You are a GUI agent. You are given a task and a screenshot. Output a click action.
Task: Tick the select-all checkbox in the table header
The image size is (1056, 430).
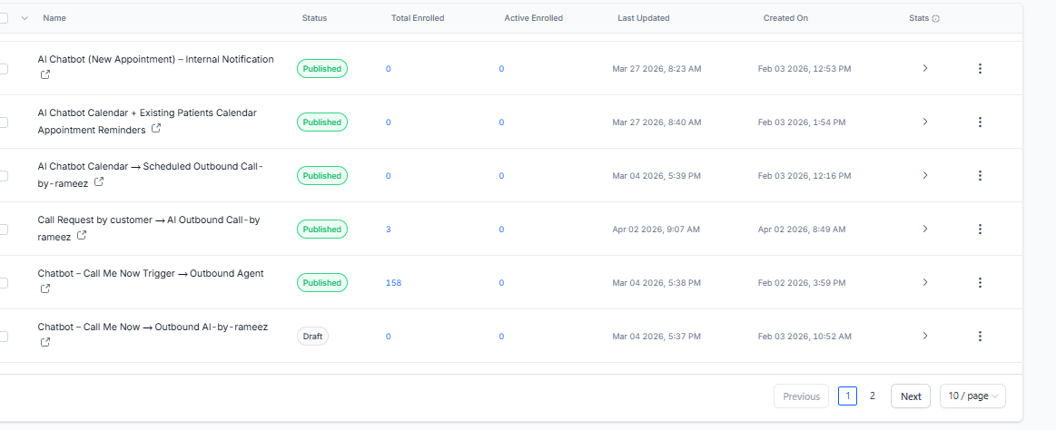coord(4,18)
